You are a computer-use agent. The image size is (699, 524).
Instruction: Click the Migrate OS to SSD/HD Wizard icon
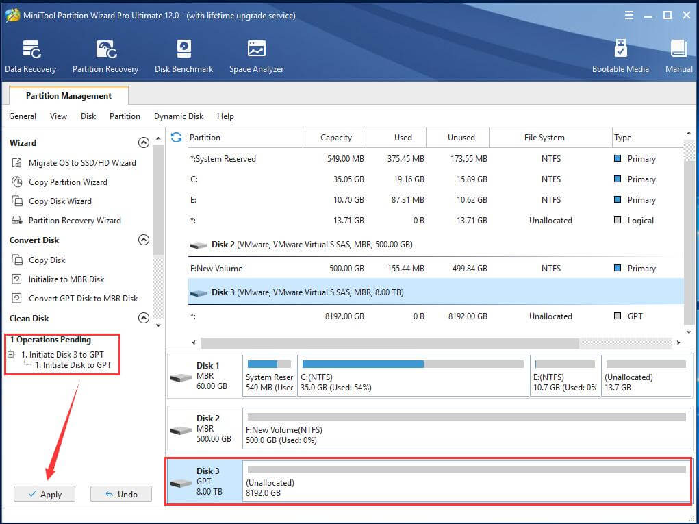(x=16, y=163)
